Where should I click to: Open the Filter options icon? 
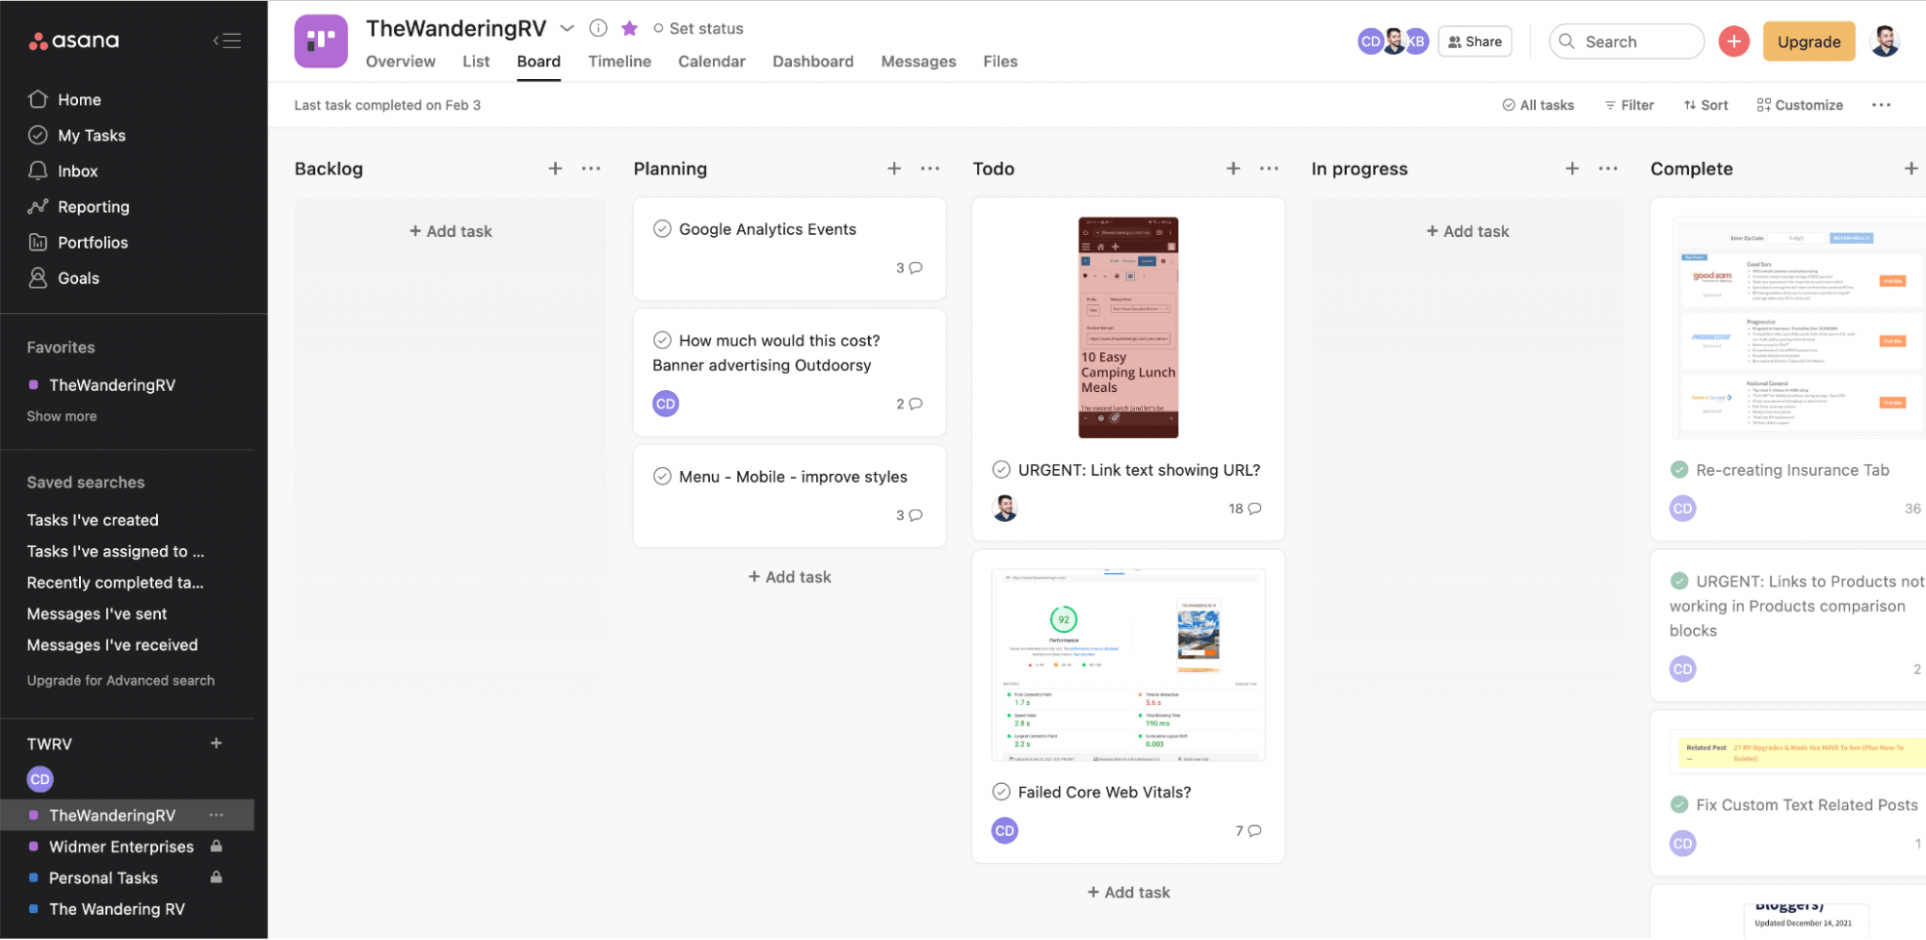(x=1609, y=105)
